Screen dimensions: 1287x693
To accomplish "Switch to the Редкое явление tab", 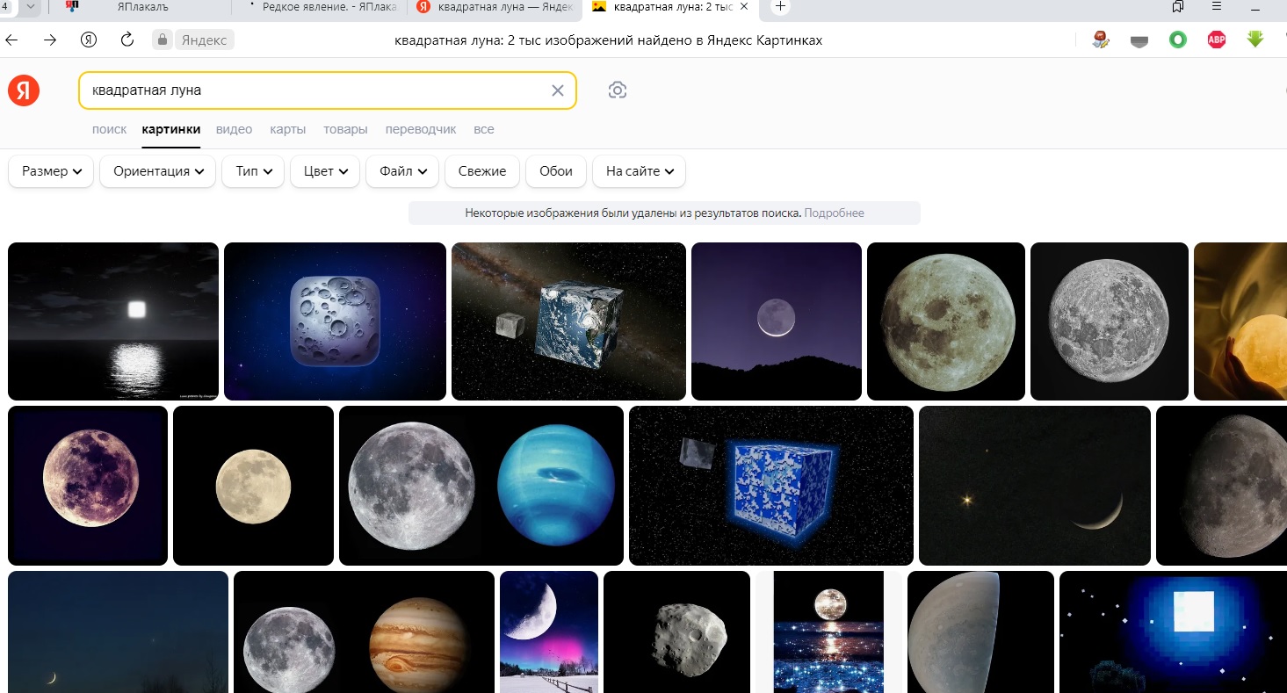I will coord(322,7).
